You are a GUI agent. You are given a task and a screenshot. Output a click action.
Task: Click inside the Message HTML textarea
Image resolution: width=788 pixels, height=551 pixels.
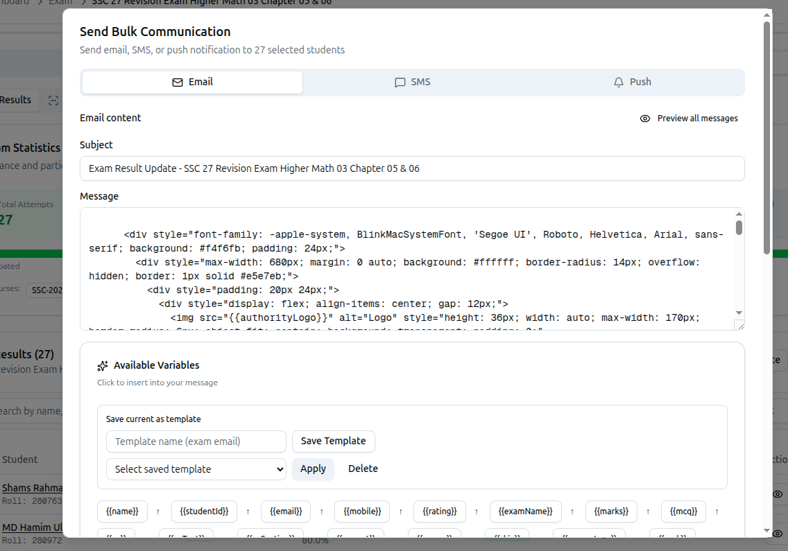tap(407, 269)
